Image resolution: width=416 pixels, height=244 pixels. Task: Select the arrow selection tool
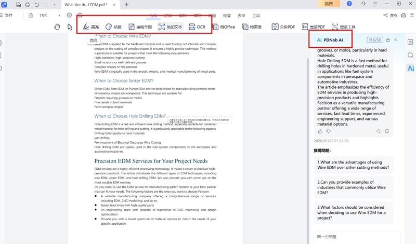pyautogui.click(x=70, y=26)
